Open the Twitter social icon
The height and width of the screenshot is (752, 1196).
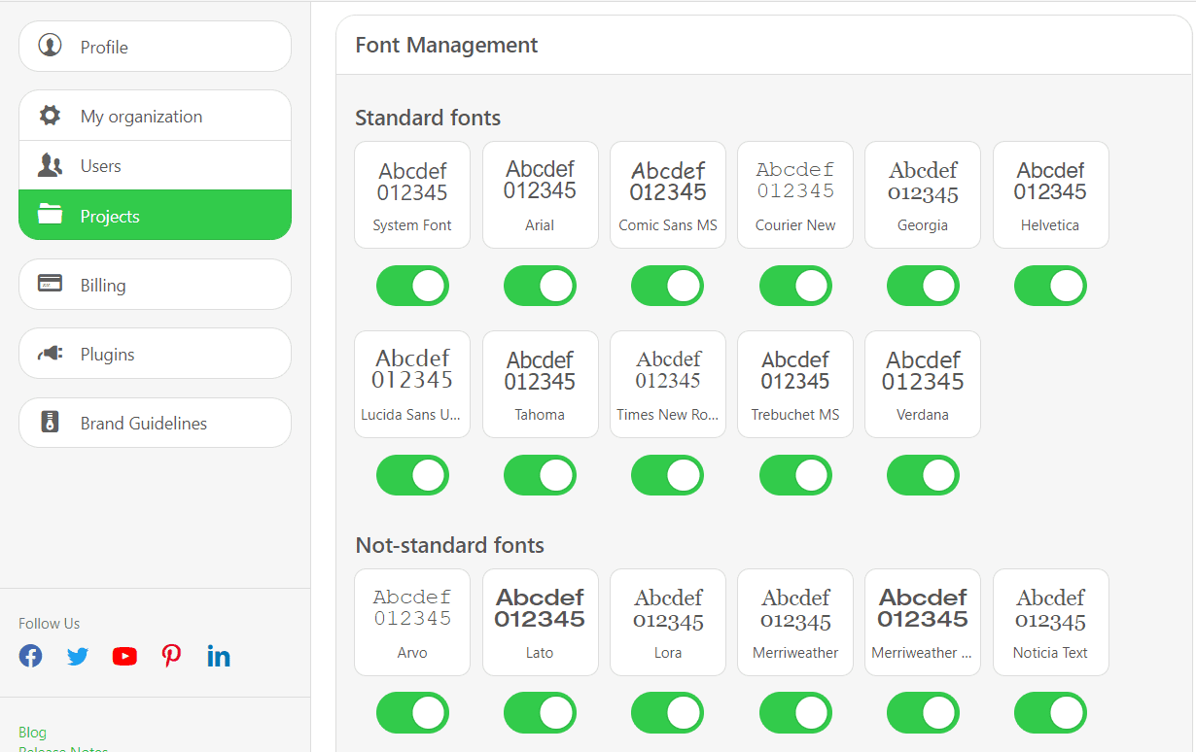[78, 656]
